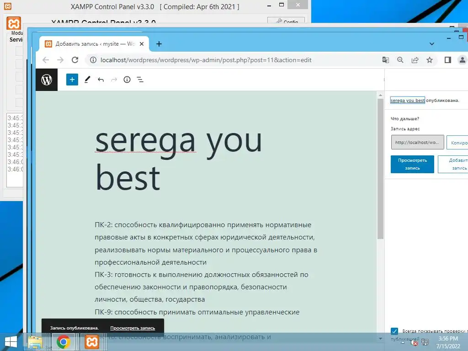Open the 'serega you best' published link
The width and height of the screenshot is (468, 351).
tap(407, 100)
